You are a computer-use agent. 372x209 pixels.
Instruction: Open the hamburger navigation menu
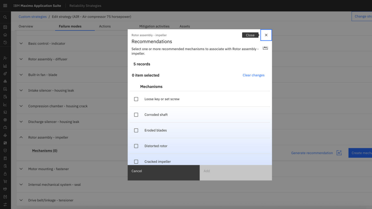click(x=5, y=6)
